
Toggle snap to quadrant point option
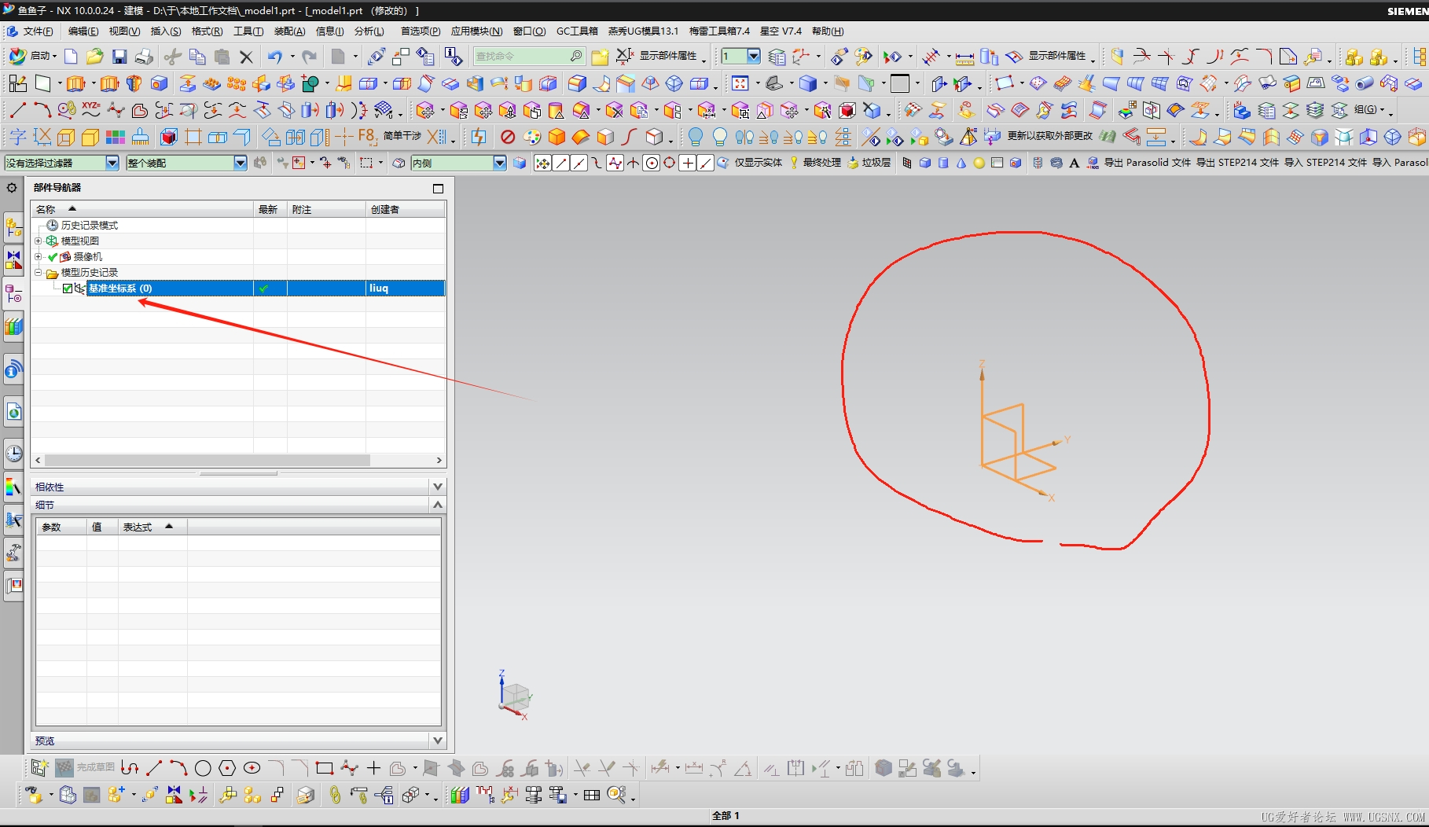point(670,163)
